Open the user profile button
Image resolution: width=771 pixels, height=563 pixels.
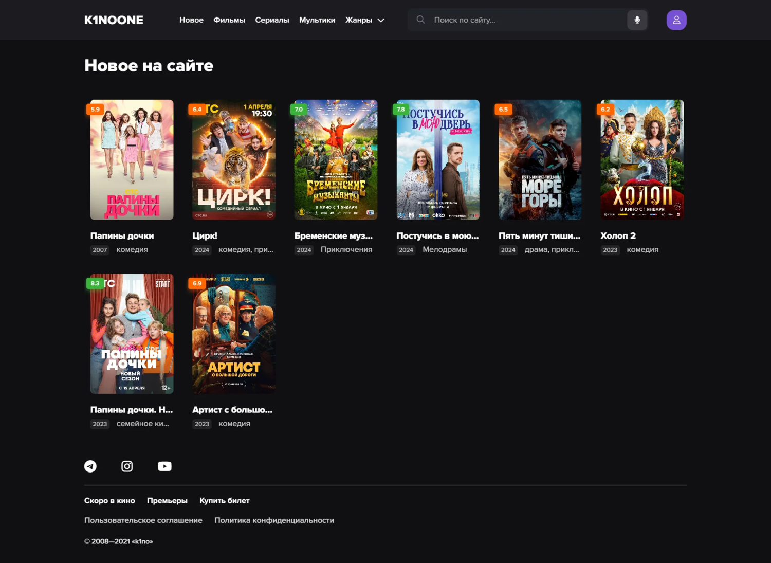[x=676, y=20]
